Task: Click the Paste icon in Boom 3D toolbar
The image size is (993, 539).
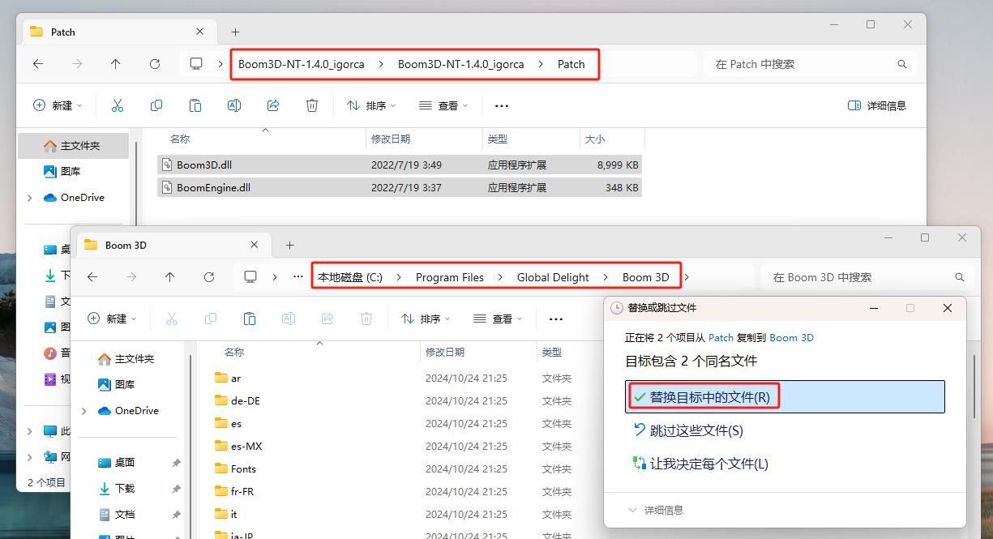Action: point(250,319)
